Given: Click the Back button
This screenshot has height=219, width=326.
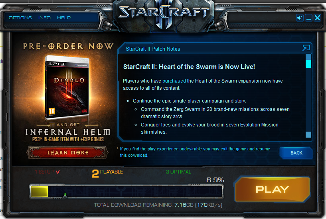Looking at the screenshot, I should [x=296, y=153].
